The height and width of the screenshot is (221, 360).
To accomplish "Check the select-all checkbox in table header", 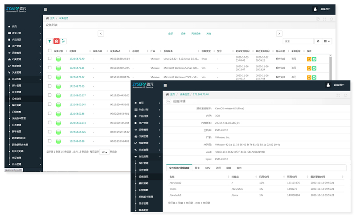I will click(49, 51).
